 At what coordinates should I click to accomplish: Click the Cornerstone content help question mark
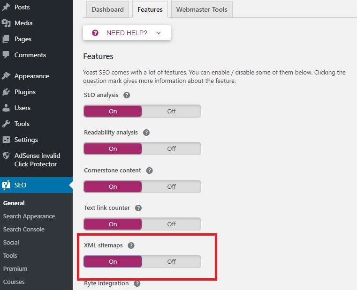(149, 171)
